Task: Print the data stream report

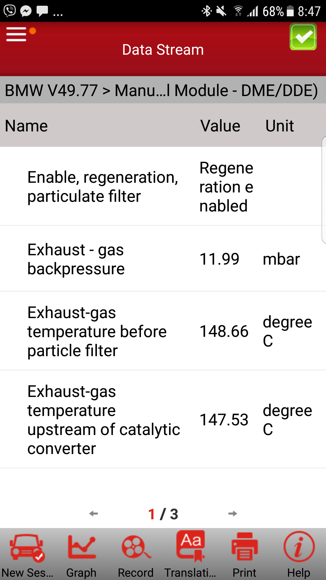Action: (245, 555)
